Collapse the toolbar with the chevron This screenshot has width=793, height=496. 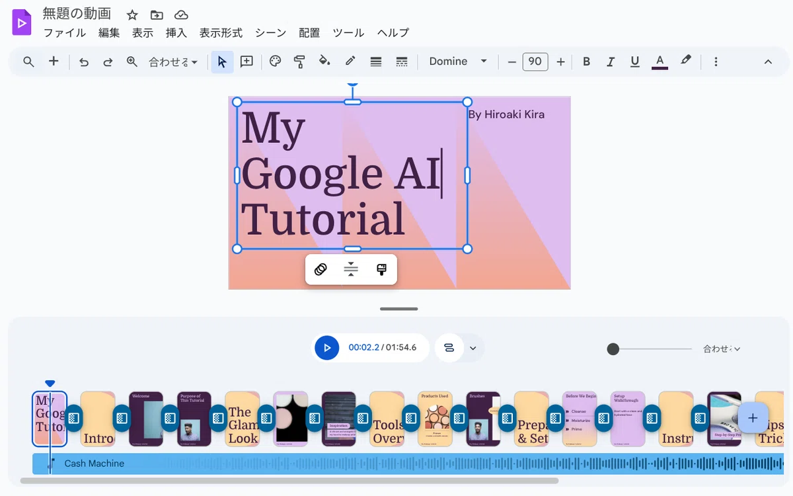tap(768, 62)
